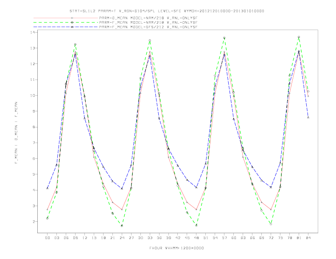Viewport: 336px width, 259px height.
Task: Click the green circle minimum point at hour 24
Action: point(122,226)
